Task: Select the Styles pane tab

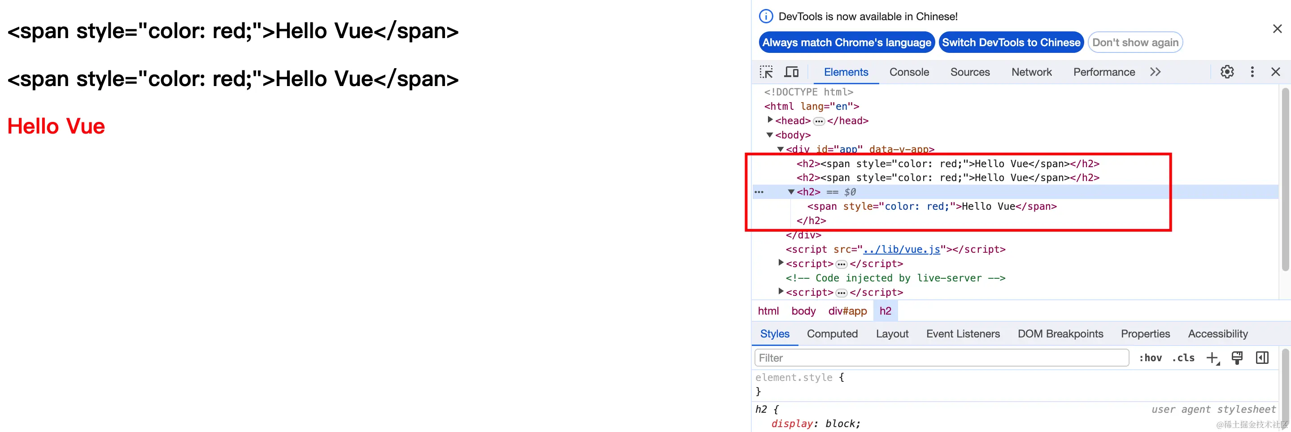Action: 775,334
